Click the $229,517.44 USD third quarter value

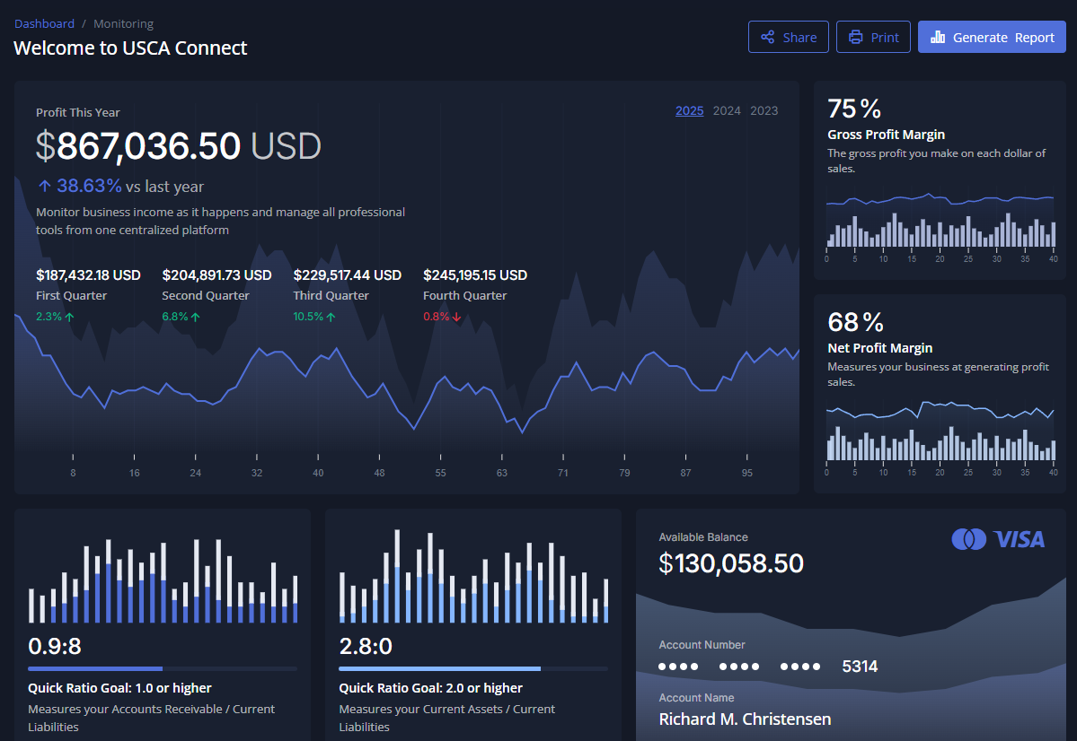(348, 275)
